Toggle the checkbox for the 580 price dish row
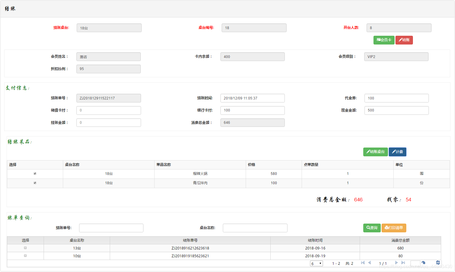 click(x=35, y=174)
